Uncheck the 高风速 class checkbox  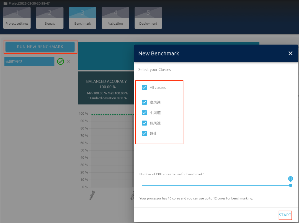pos(144,102)
